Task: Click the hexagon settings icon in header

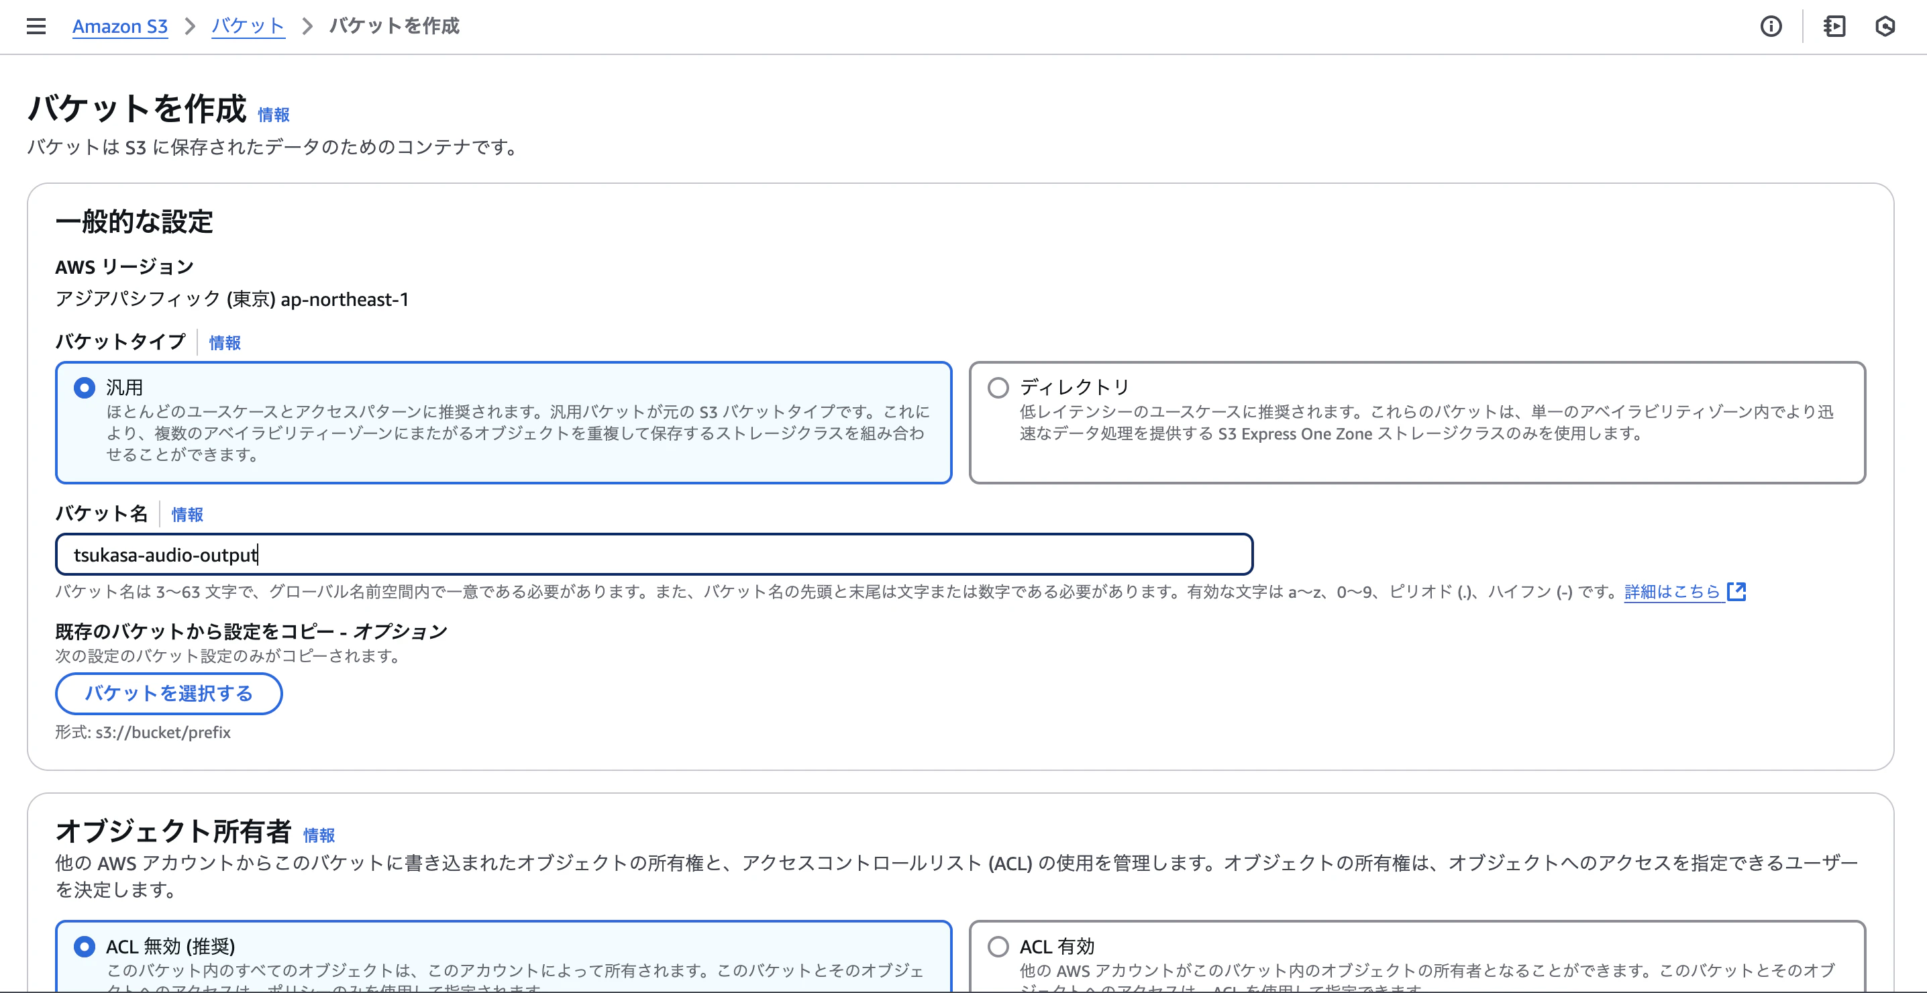Action: (1885, 26)
